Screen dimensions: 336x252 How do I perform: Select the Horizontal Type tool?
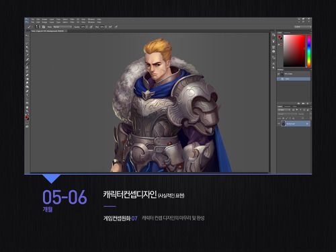(x=28, y=95)
